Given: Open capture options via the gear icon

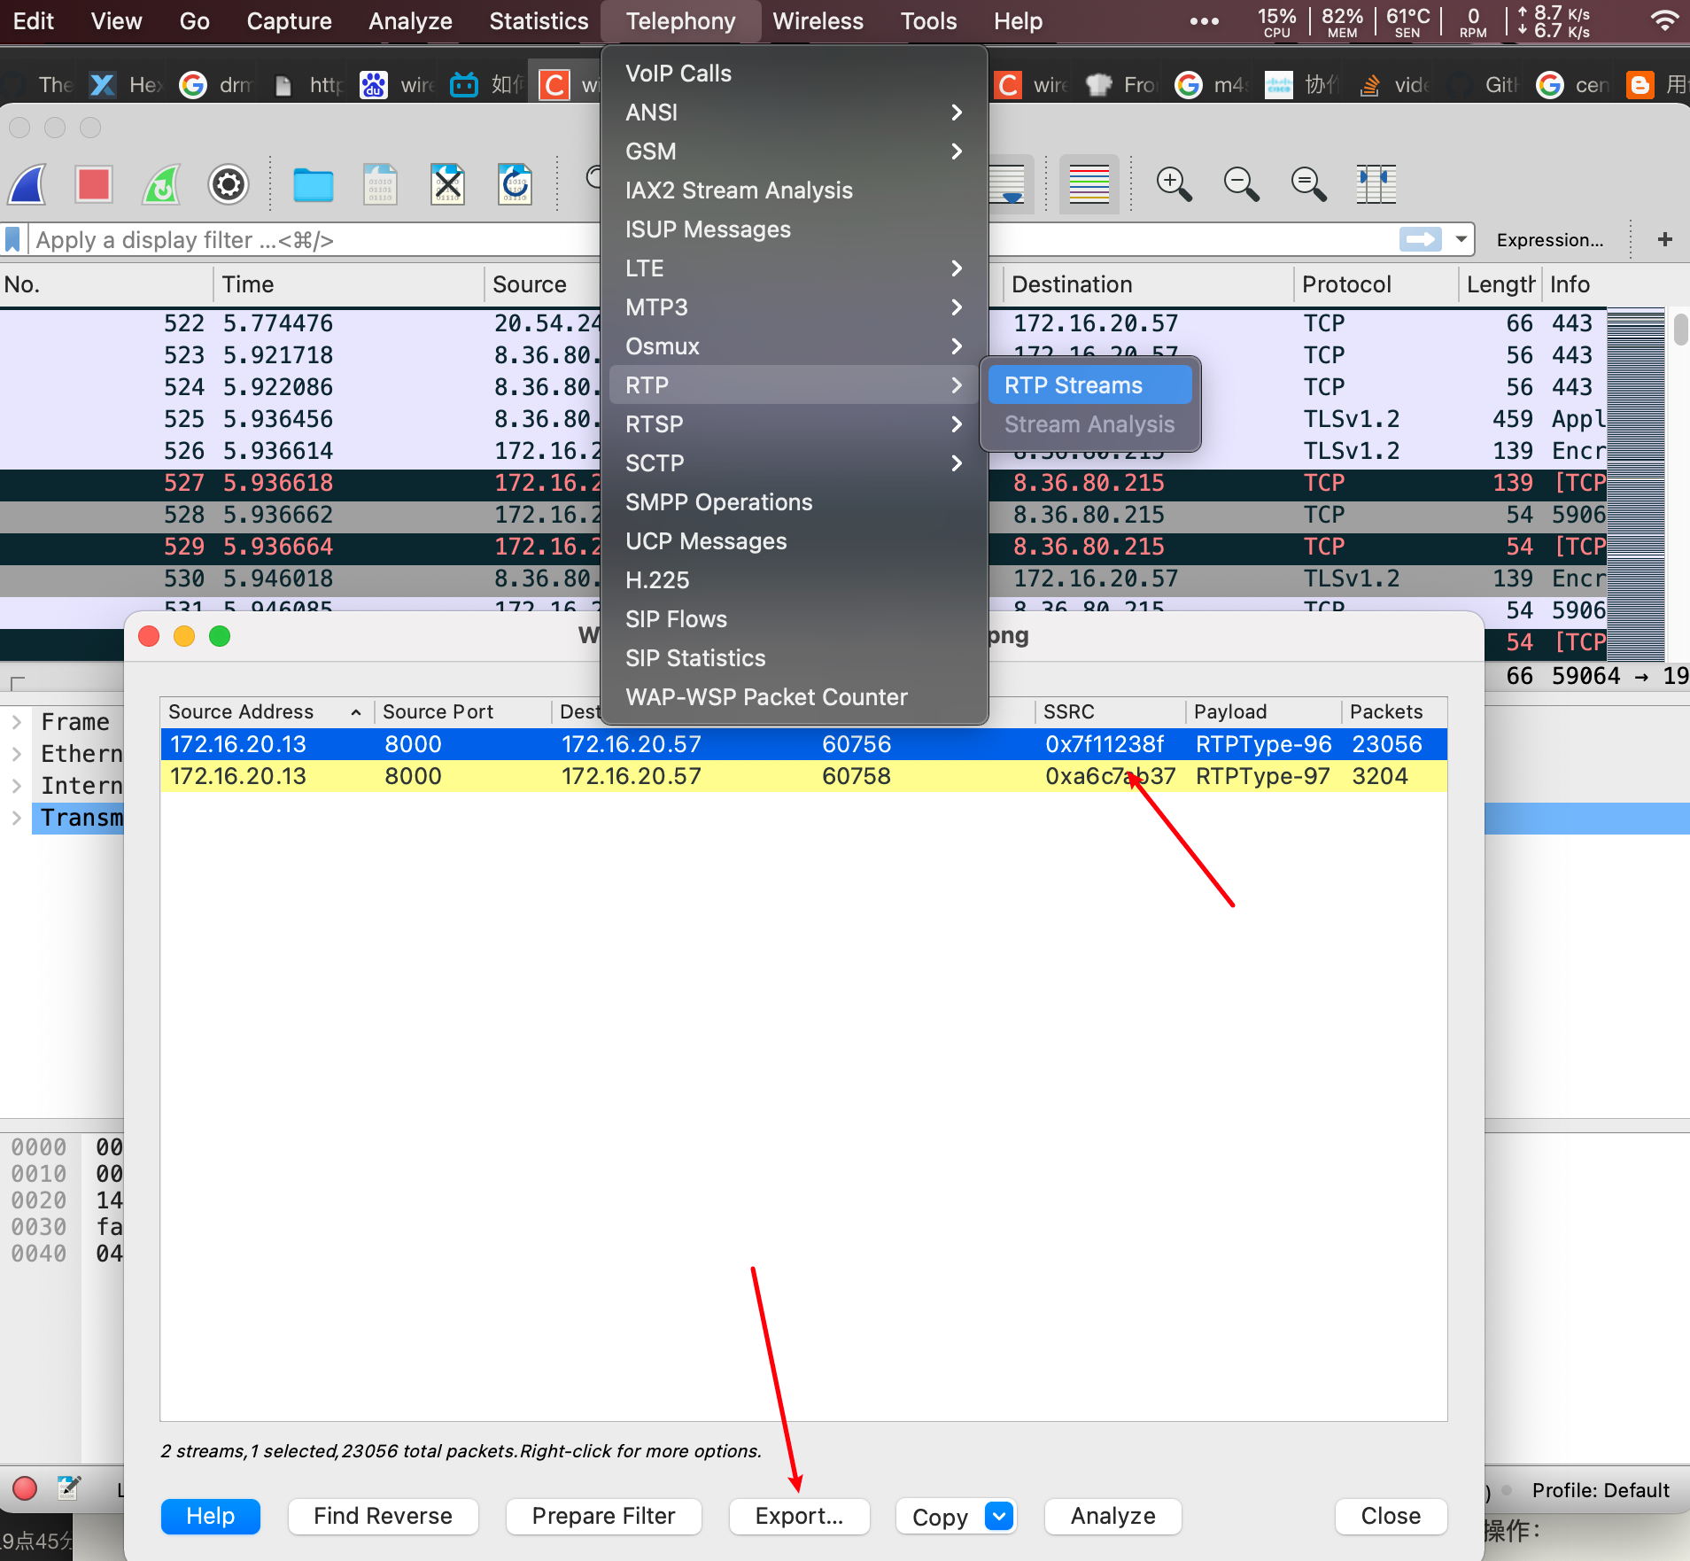Looking at the screenshot, I should (228, 184).
